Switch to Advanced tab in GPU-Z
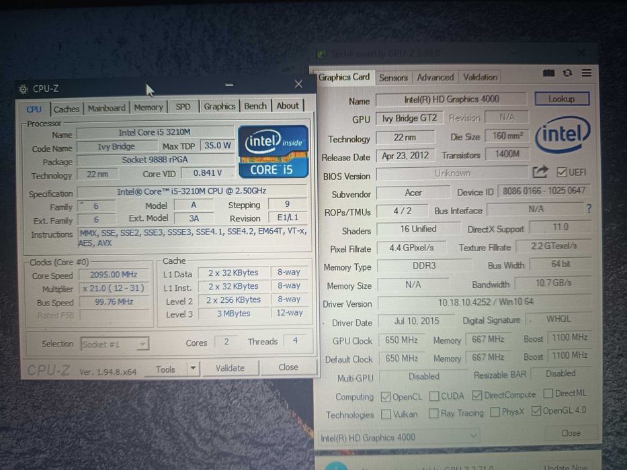 click(x=435, y=77)
